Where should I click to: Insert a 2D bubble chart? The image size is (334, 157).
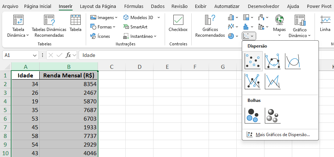pos(252,115)
